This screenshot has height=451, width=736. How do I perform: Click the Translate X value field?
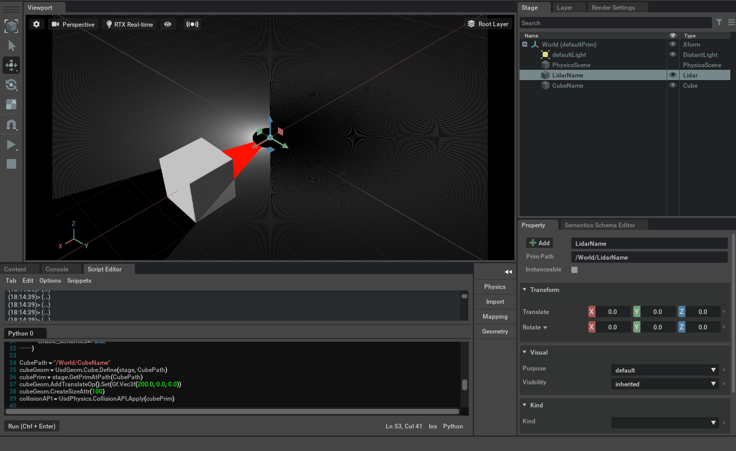[612, 312]
